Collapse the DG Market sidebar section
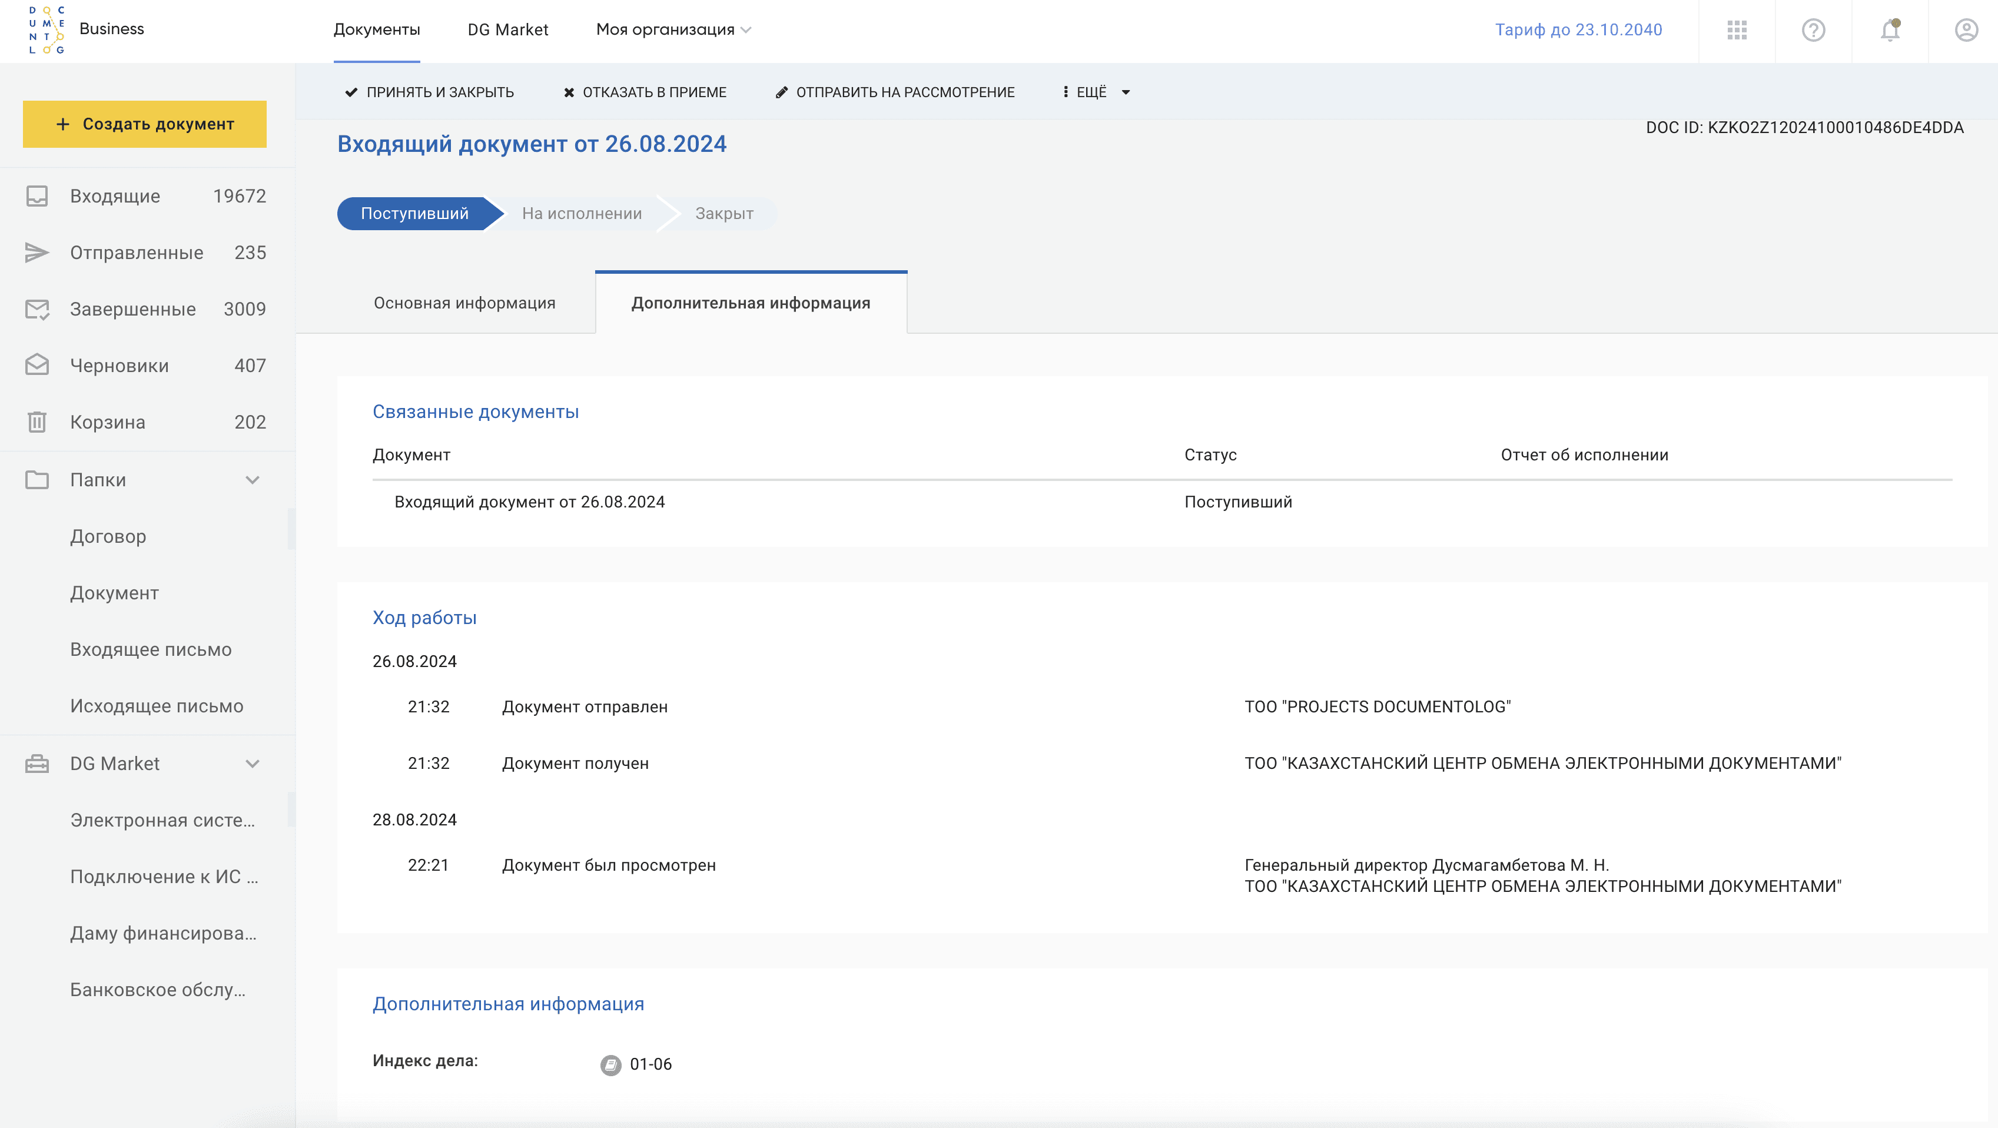 [252, 764]
